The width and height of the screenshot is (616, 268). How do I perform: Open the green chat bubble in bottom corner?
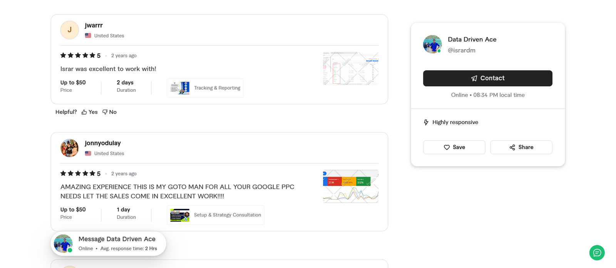pos(597,253)
